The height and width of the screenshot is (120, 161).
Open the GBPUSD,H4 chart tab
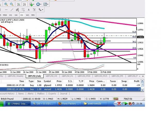[x=51, y=76]
